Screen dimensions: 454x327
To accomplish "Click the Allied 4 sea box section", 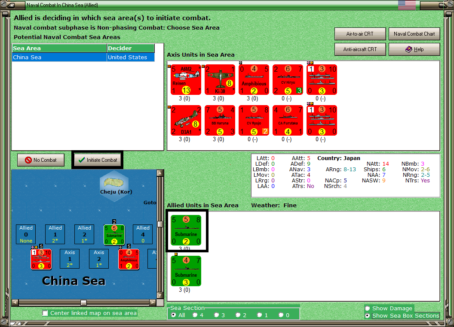I will click(143, 234).
